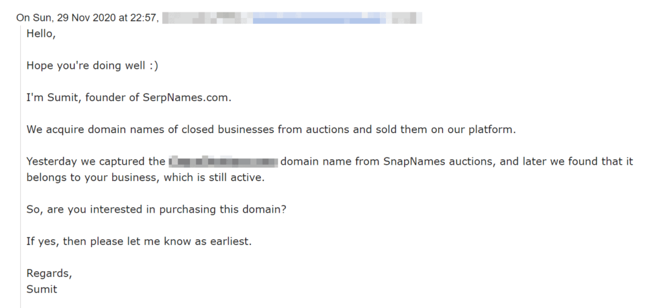This screenshot has width=664, height=308.
Task: Click the blurred domain name after "captured the"
Action: 223,161
